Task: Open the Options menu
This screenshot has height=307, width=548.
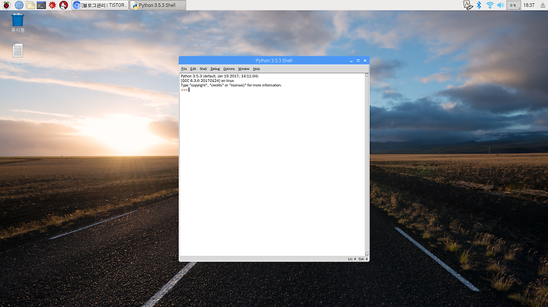Action: 229,69
